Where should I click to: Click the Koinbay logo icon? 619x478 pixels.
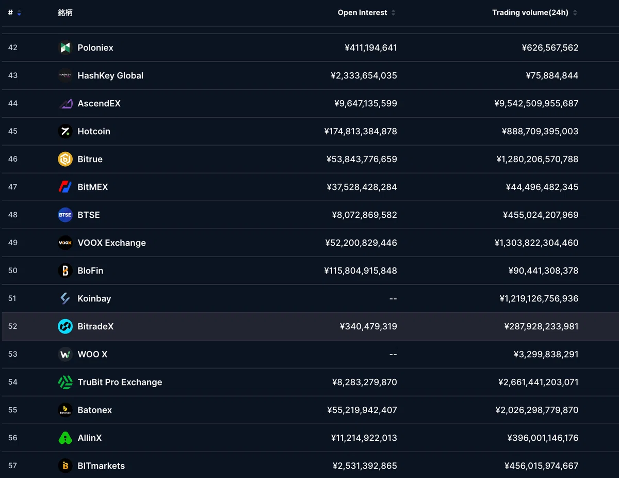click(x=65, y=298)
